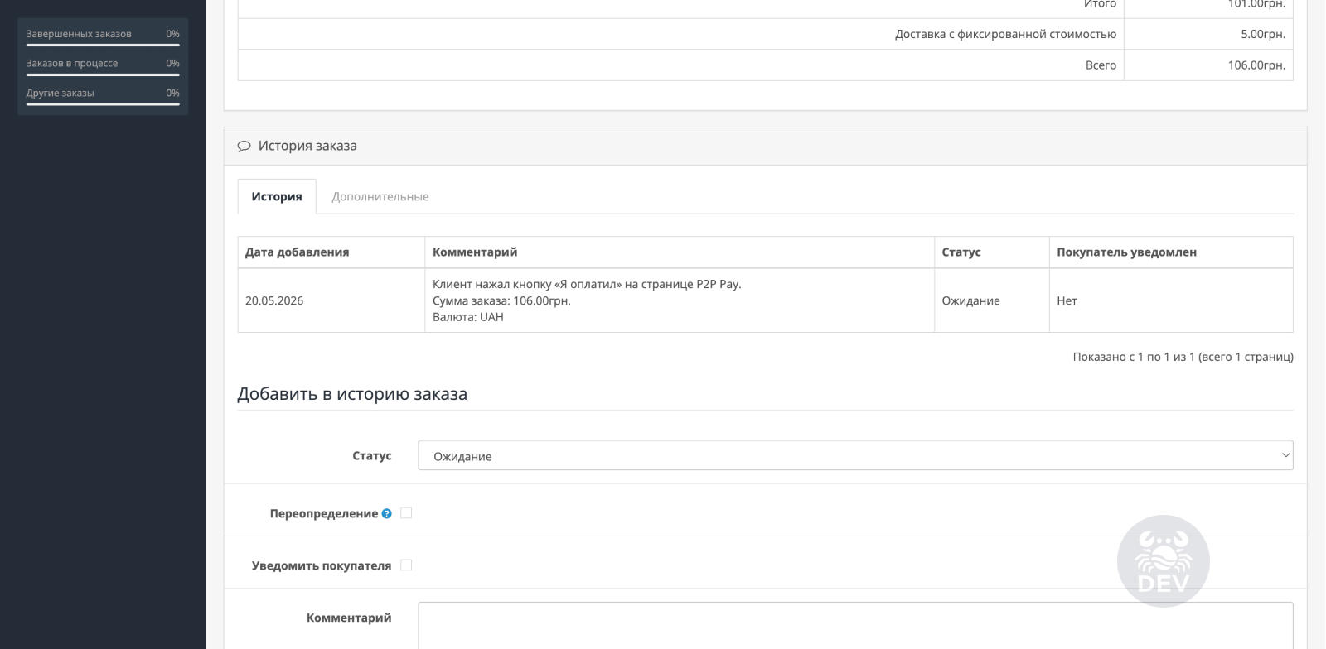
Task: Click the help icon next to Переопределение
Action: pos(386,514)
